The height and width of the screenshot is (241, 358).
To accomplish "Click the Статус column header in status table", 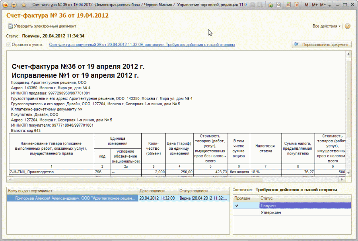I will [305, 198].
